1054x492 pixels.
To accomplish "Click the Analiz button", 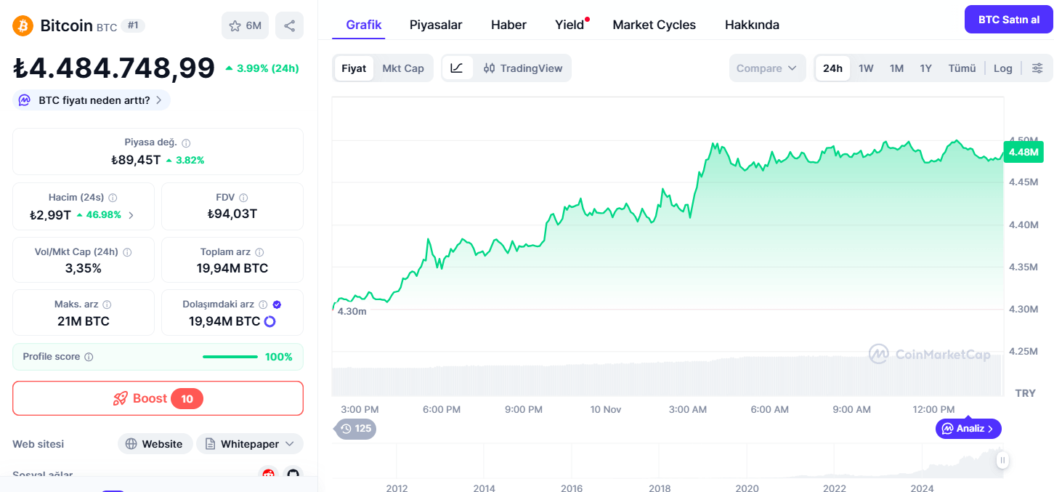I will [x=968, y=429].
